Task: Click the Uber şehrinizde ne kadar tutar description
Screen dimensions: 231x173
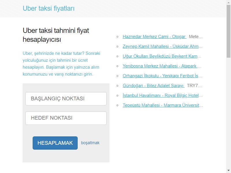Action: click(x=62, y=63)
